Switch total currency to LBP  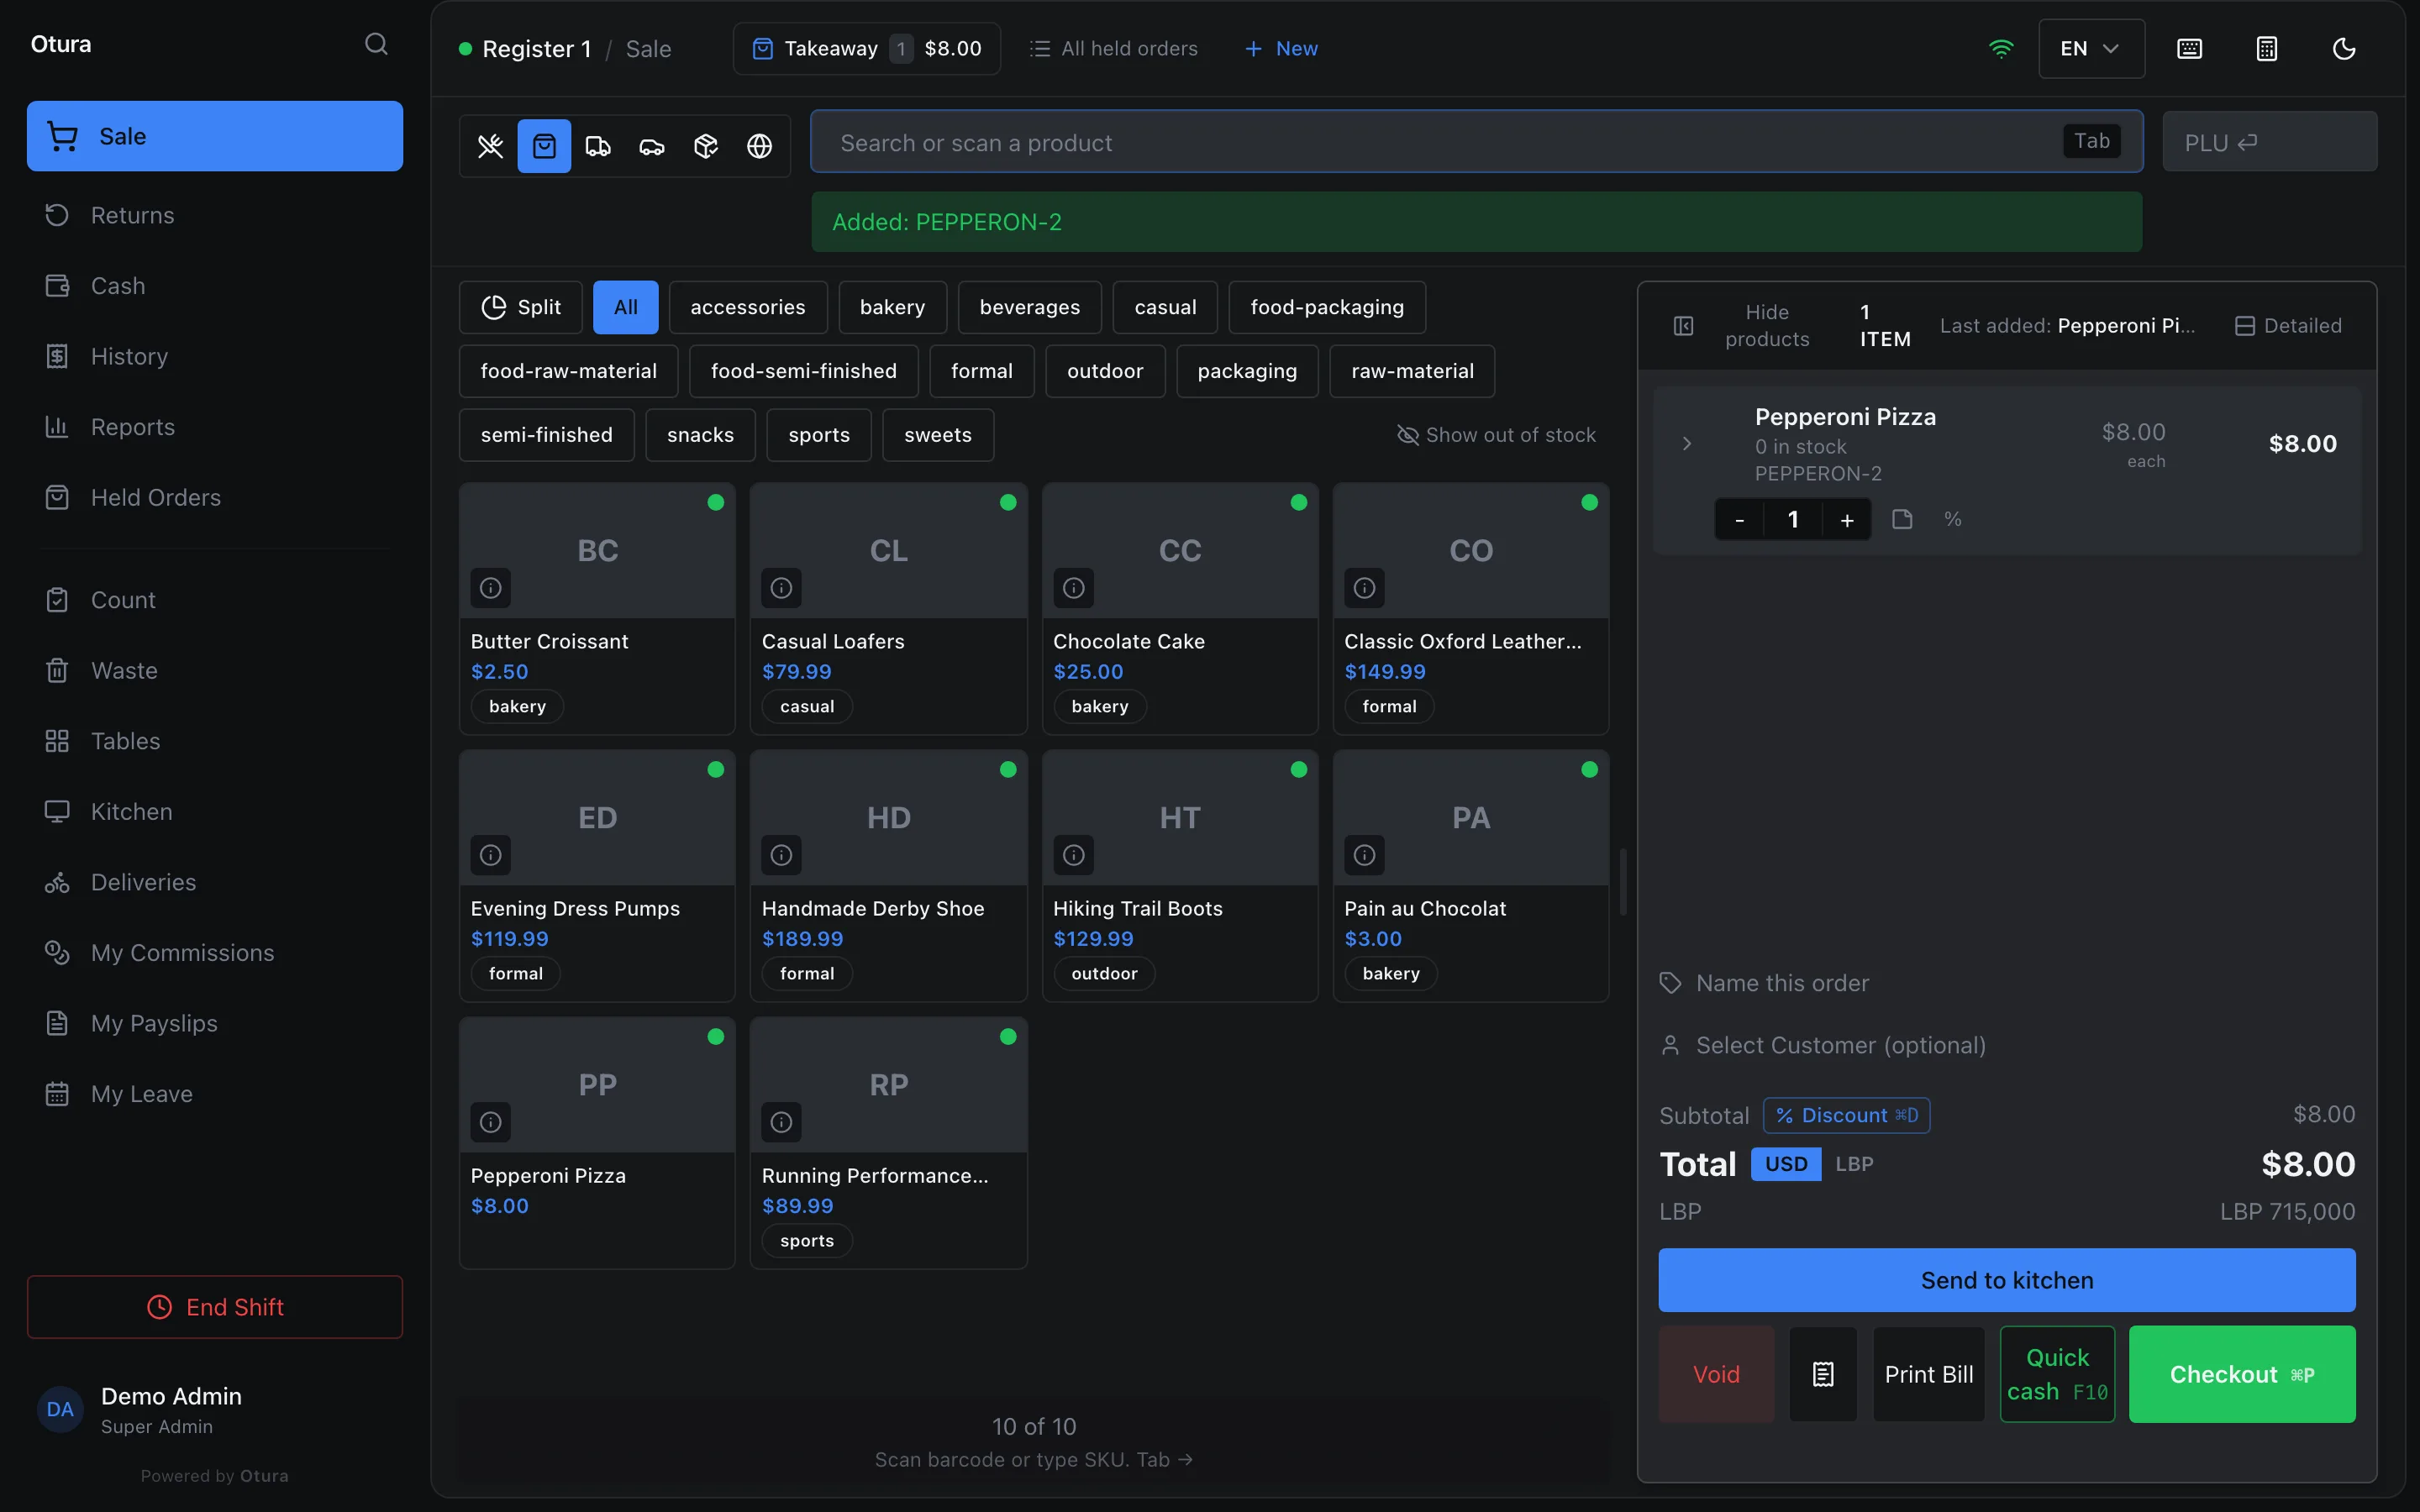click(1854, 1164)
